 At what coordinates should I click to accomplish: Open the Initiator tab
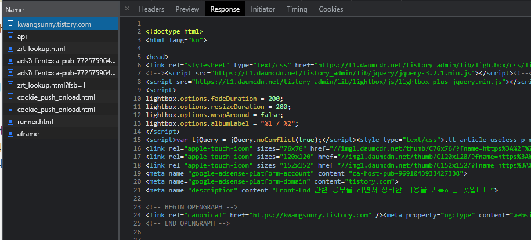pyautogui.click(x=263, y=9)
